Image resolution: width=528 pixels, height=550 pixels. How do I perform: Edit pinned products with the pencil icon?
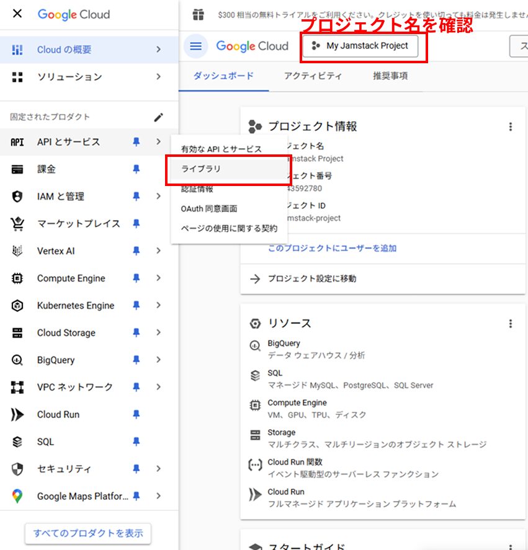point(158,117)
